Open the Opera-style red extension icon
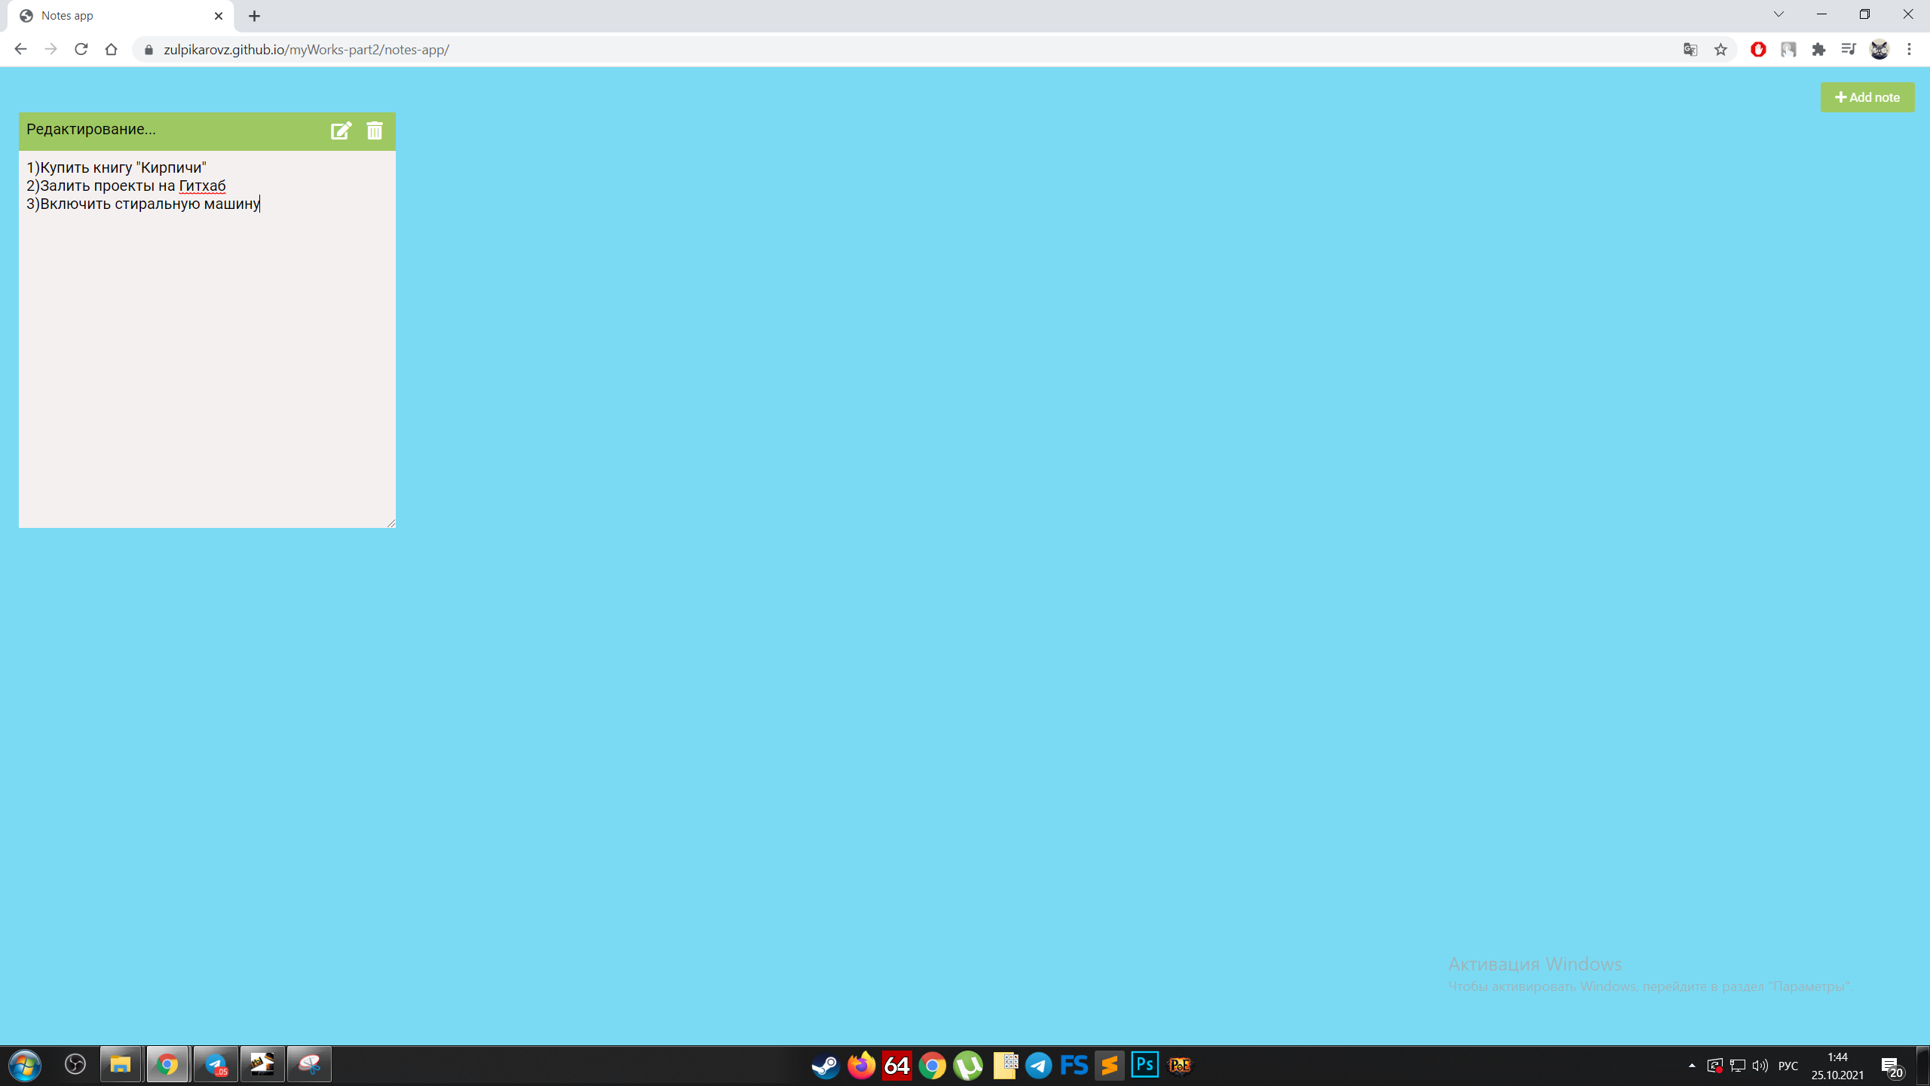The image size is (1930, 1086). point(1758,50)
